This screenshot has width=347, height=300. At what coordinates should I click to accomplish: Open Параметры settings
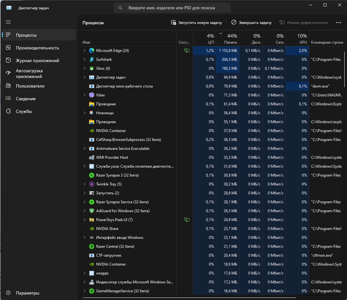[39, 293]
